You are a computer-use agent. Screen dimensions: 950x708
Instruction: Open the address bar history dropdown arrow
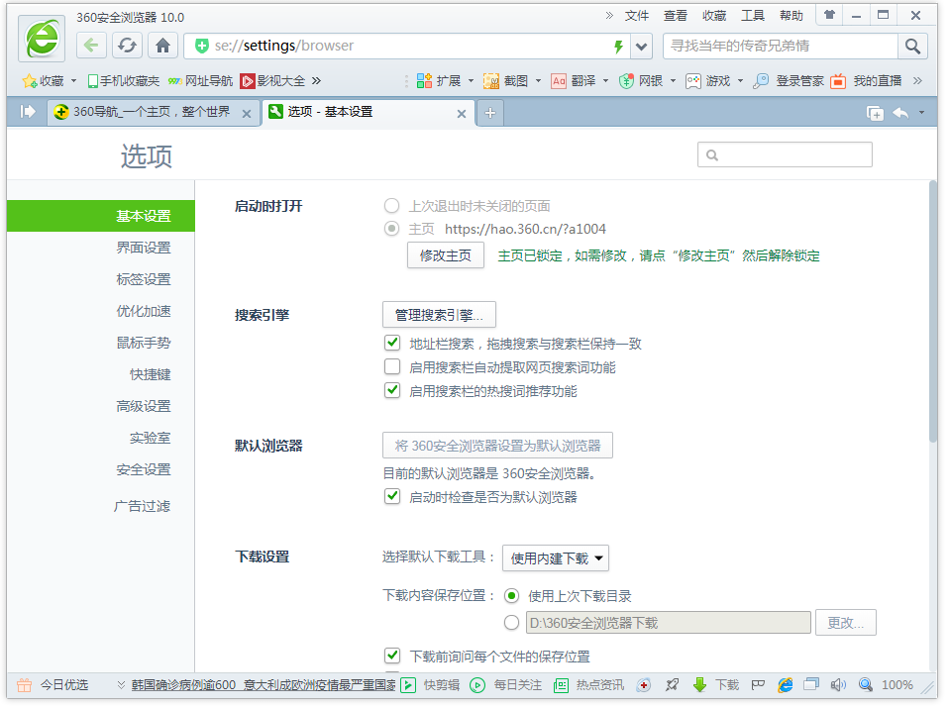(x=642, y=47)
